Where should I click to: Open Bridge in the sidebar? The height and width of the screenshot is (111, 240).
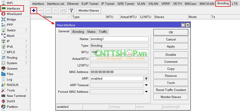(11, 19)
